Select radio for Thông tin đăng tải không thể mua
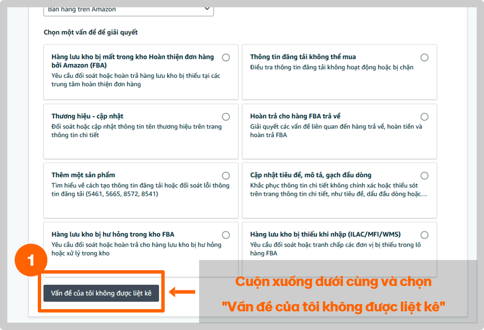Viewport: 484px width, 330px height. click(x=424, y=58)
